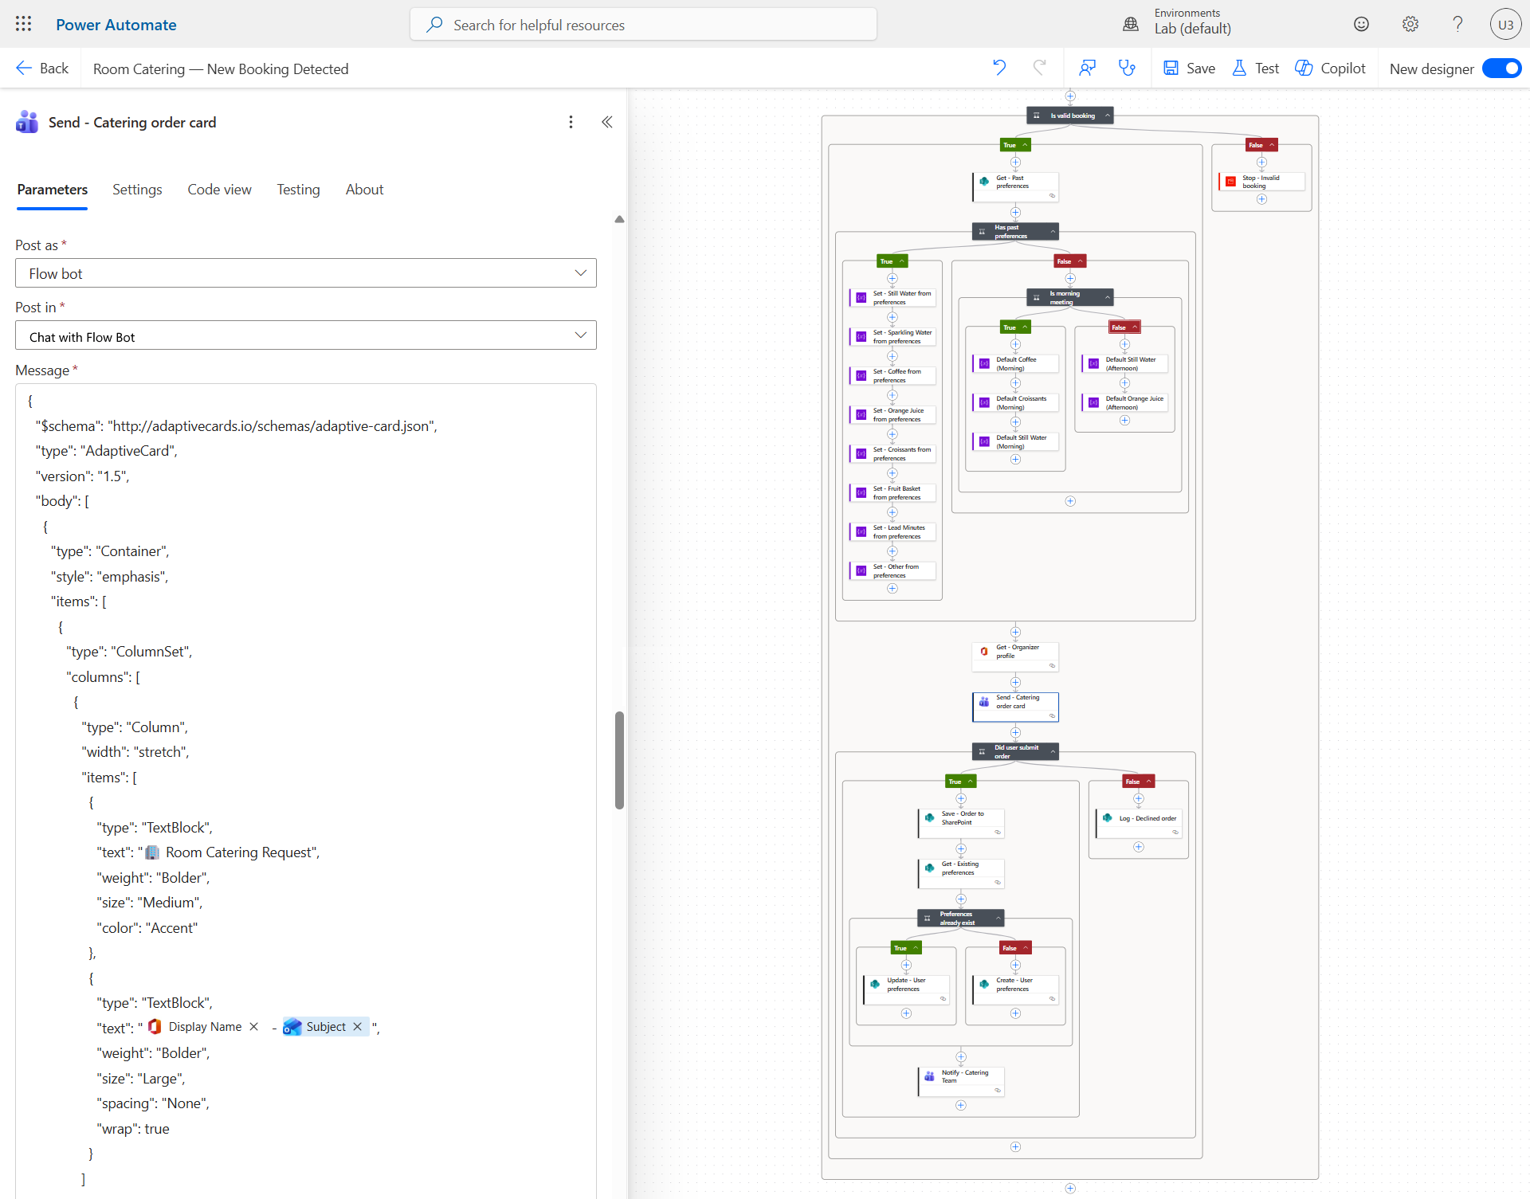Select Update - User preferences action

pos(906,989)
